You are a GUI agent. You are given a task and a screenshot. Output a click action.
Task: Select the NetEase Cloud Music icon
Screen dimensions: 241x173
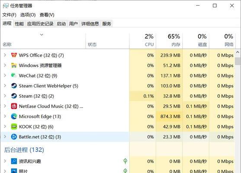pyautogui.click(x=14, y=106)
